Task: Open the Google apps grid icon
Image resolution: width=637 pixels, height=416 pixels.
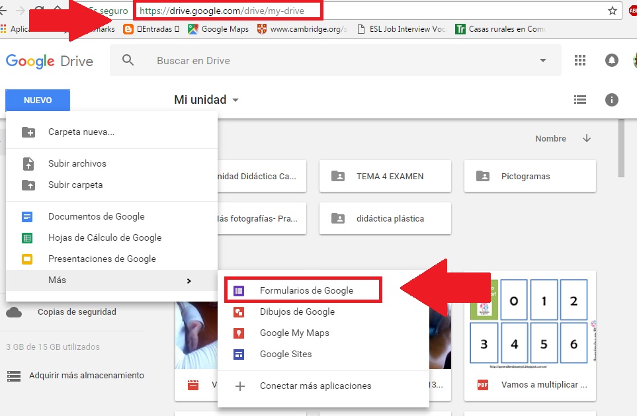Action: point(580,61)
